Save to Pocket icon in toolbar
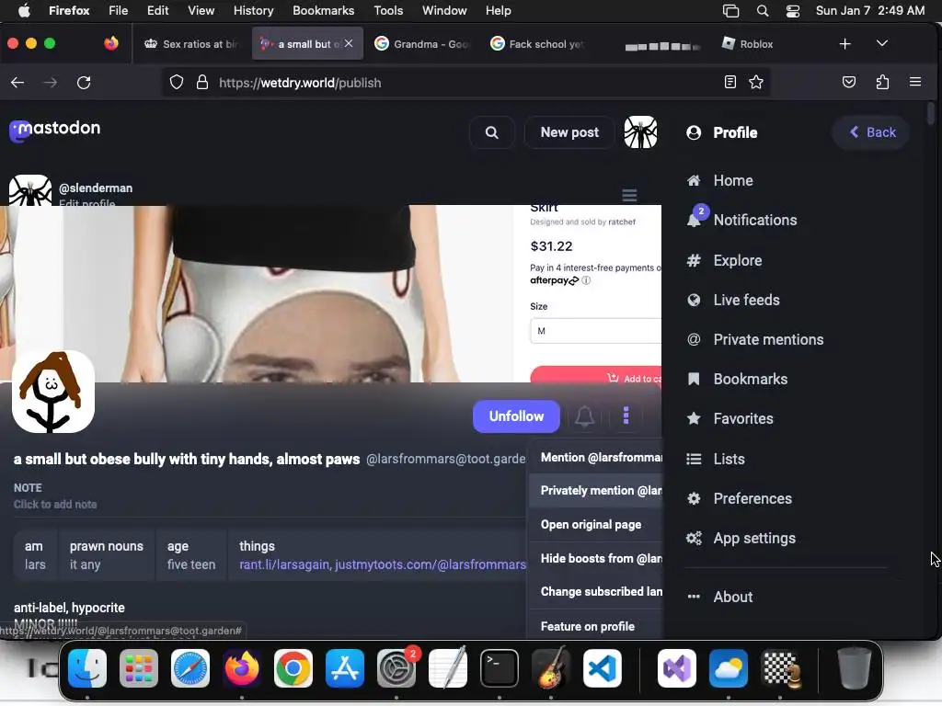Screen dimensions: 942x706 (x=849, y=82)
